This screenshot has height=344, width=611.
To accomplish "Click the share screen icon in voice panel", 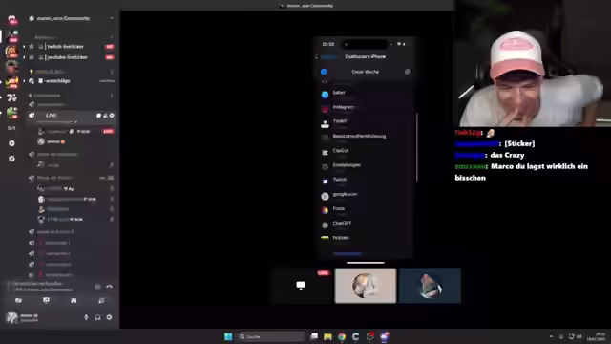I will [46, 301].
